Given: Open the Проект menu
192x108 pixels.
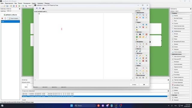Looking at the screenshot, I should pyautogui.click(x=20, y=3).
